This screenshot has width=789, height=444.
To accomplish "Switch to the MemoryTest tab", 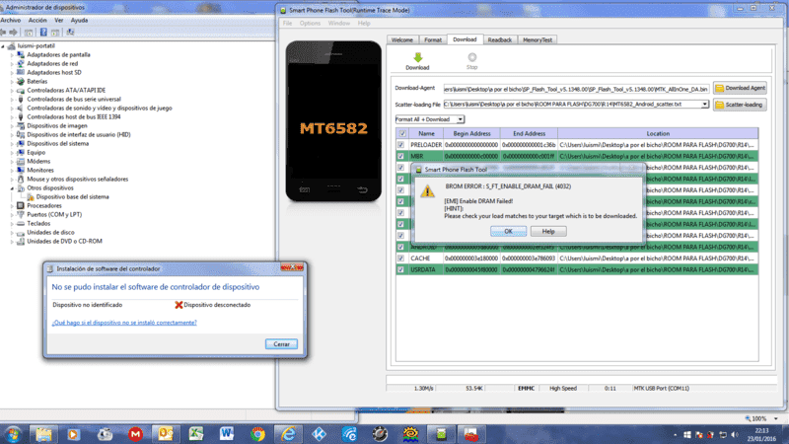I will [538, 39].
